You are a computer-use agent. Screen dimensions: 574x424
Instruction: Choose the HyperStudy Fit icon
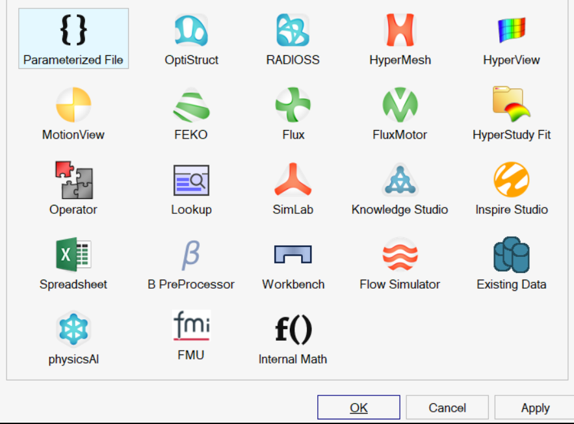pos(512,104)
